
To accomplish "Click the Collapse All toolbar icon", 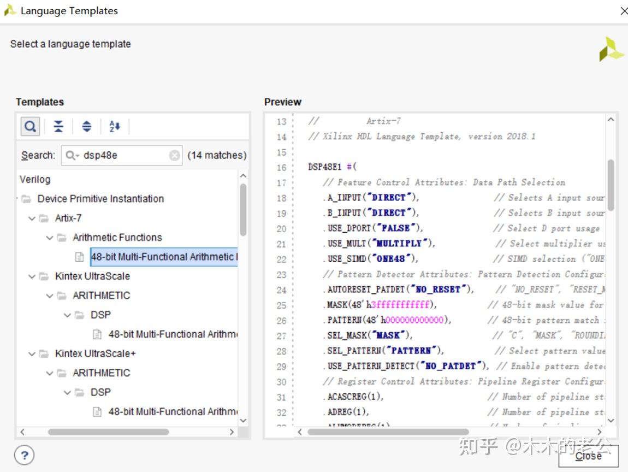I will coord(58,127).
